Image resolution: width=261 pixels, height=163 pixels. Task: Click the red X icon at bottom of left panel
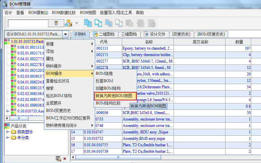pyautogui.click(x=65, y=159)
